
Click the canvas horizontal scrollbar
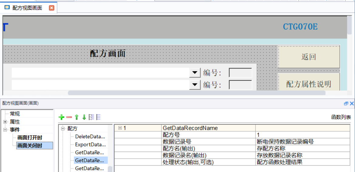(x=197, y=93)
